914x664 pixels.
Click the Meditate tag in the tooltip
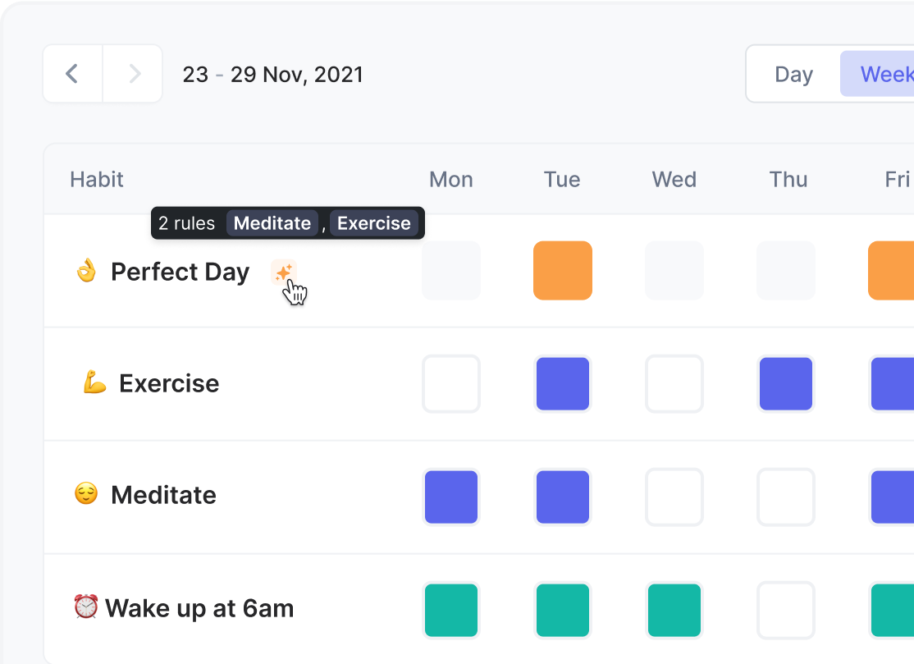pyautogui.click(x=272, y=222)
